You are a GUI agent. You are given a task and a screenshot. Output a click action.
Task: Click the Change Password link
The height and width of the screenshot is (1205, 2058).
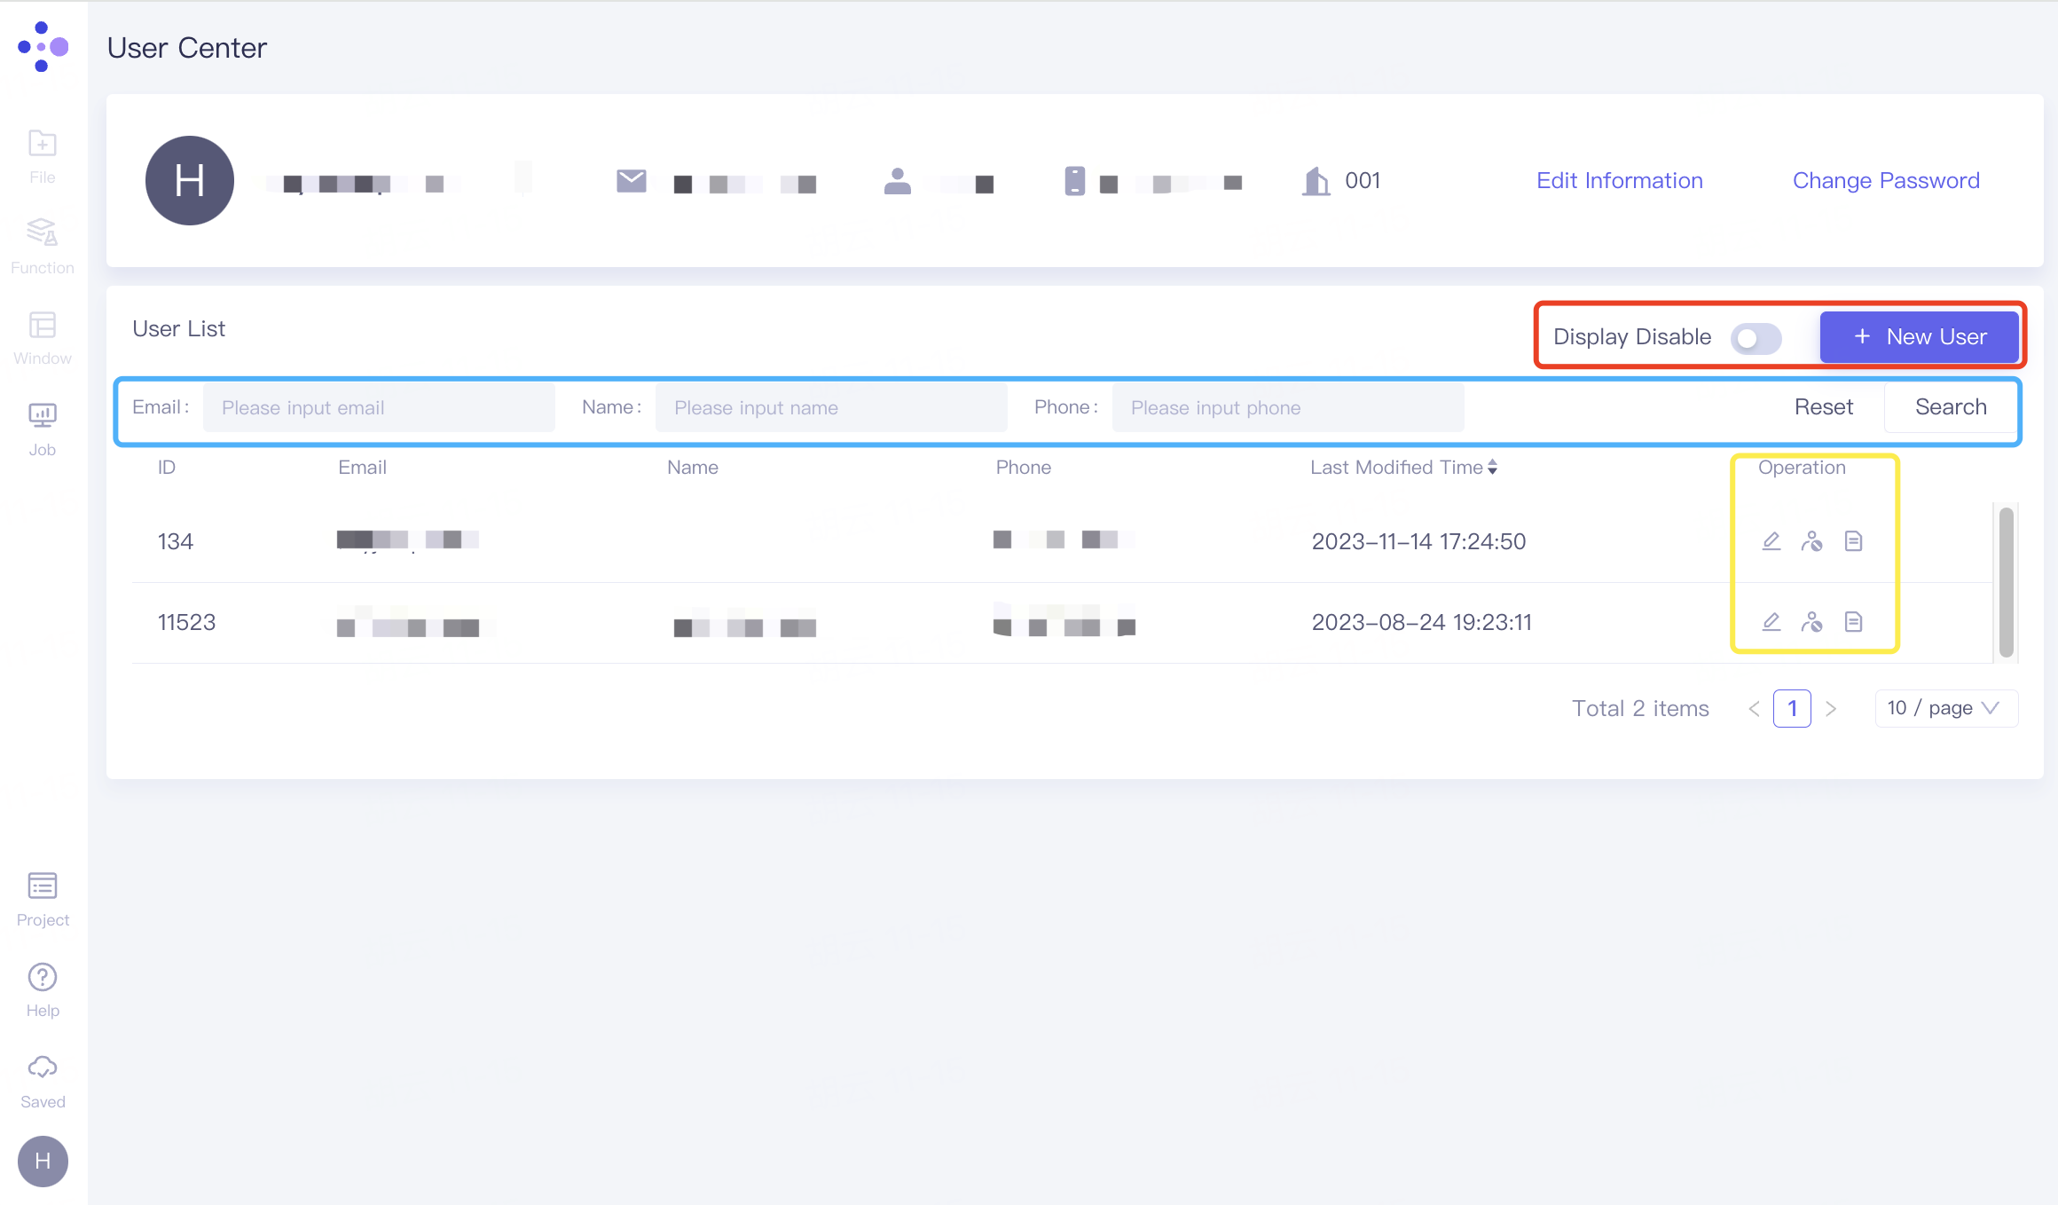(1886, 181)
